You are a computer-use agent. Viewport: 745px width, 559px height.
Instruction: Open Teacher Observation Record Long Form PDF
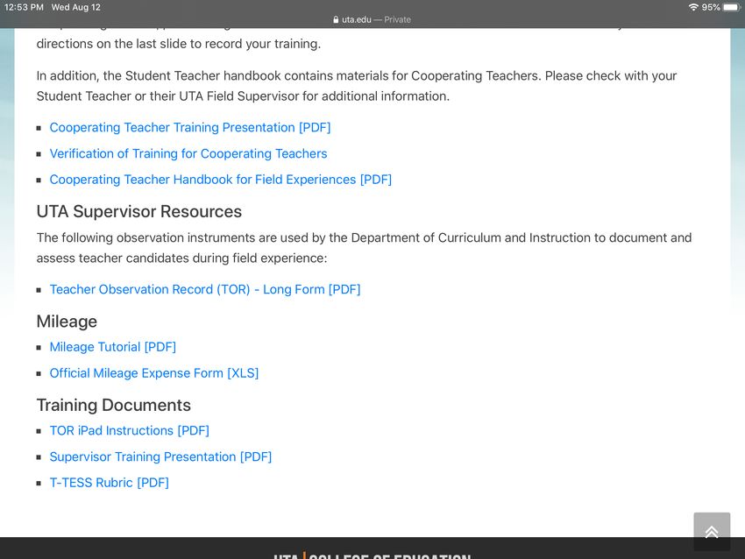205,289
